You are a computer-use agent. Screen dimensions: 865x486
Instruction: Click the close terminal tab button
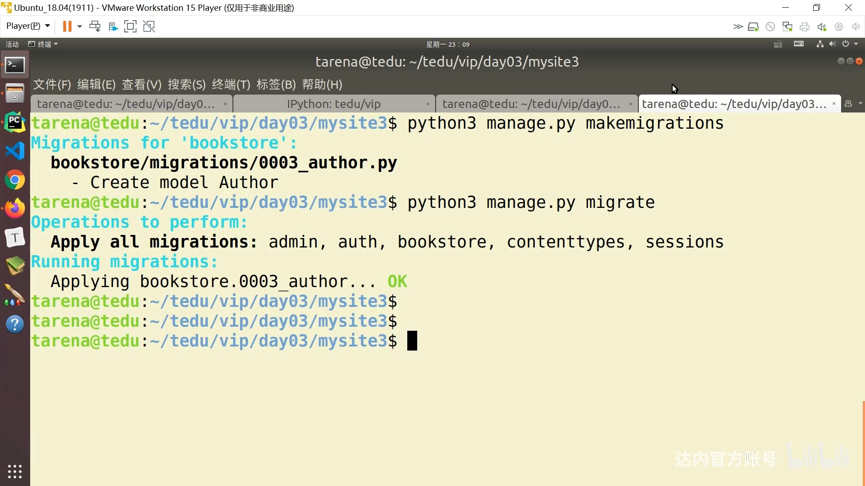(x=834, y=103)
